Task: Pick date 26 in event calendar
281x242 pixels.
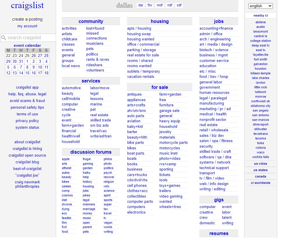Action: (33, 55)
